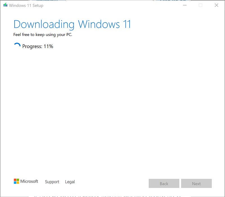The height and width of the screenshot is (197, 225).
Task: Click the close window icon
Action: [216, 5]
